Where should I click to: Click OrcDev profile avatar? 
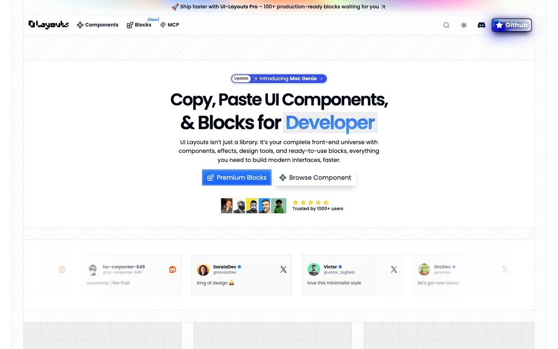pyautogui.click(x=424, y=269)
